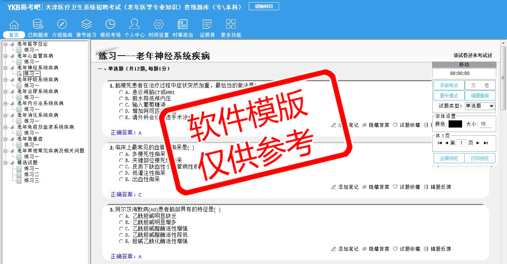The width and height of the screenshot is (507, 264).
Task: Select option A 急诊颅脑CT或MRI in question 1
Action: pyautogui.click(x=121, y=92)
